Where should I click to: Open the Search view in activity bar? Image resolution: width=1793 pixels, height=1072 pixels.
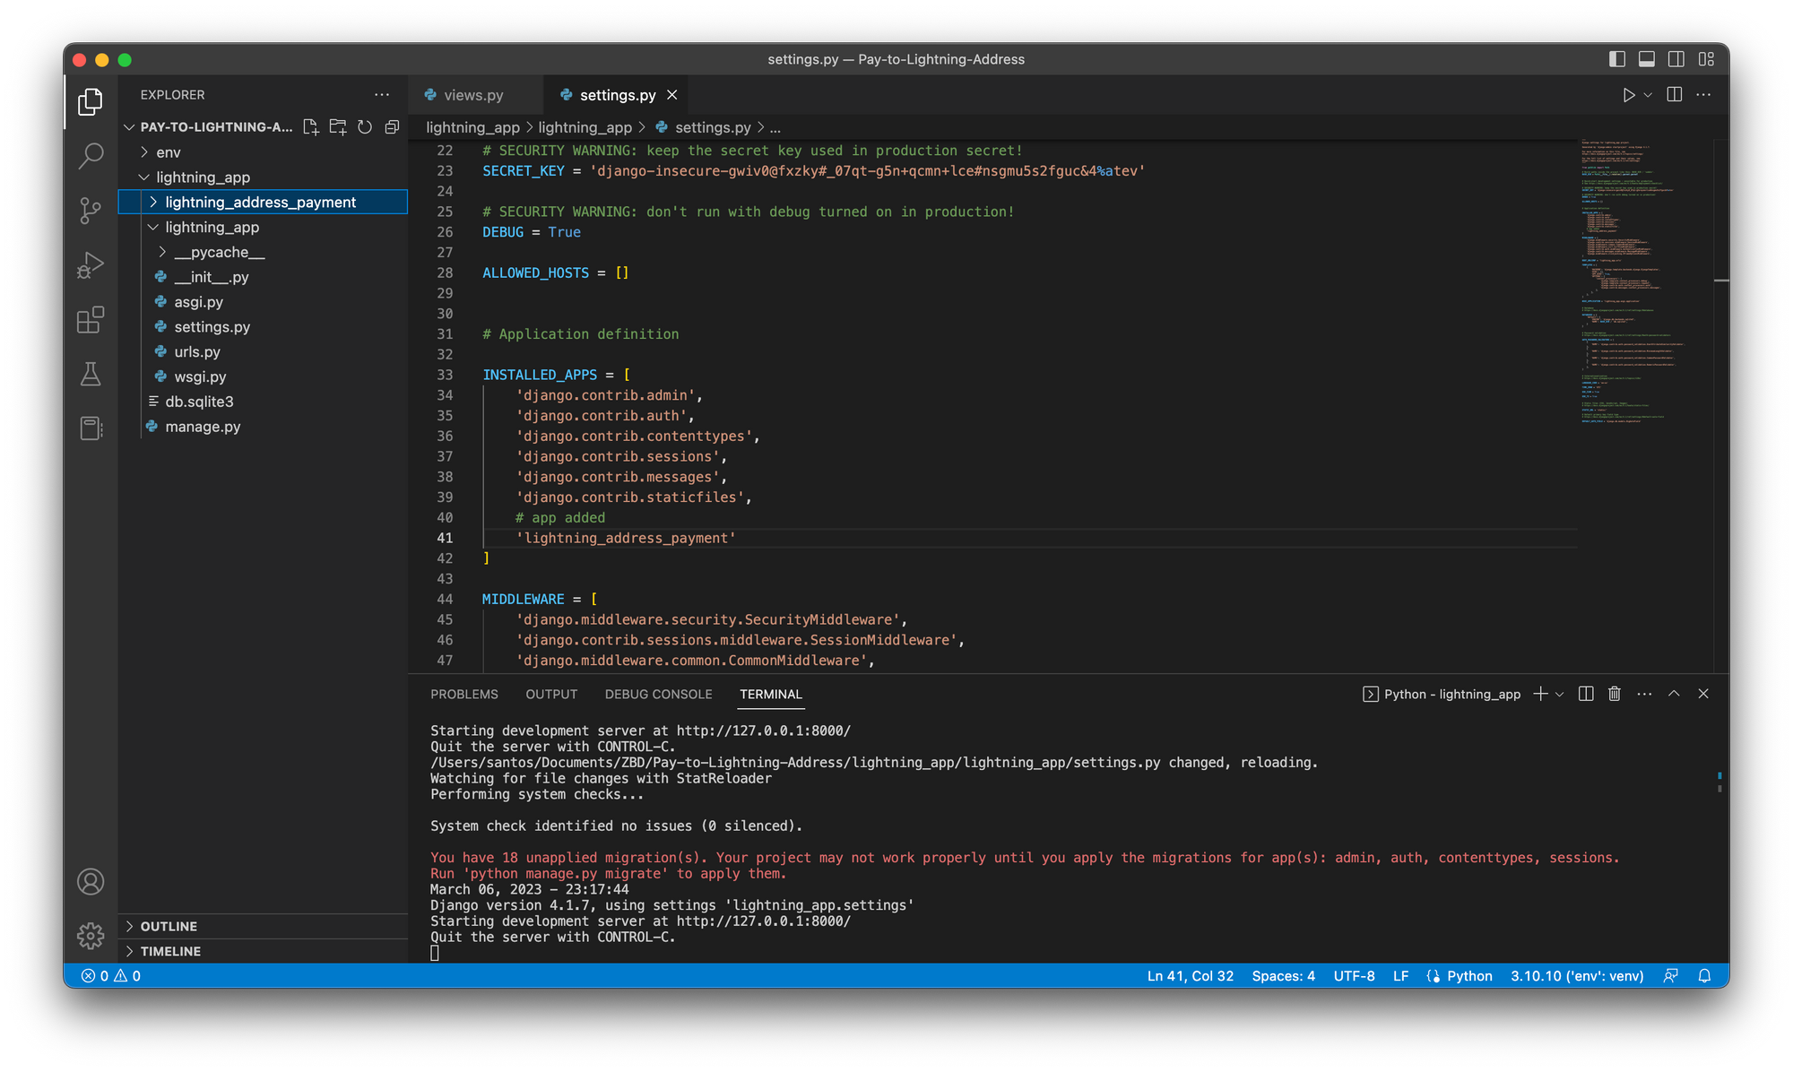(x=91, y=156)
